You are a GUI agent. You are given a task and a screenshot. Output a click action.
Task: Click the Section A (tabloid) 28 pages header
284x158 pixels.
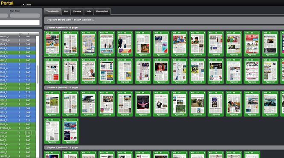63,28
